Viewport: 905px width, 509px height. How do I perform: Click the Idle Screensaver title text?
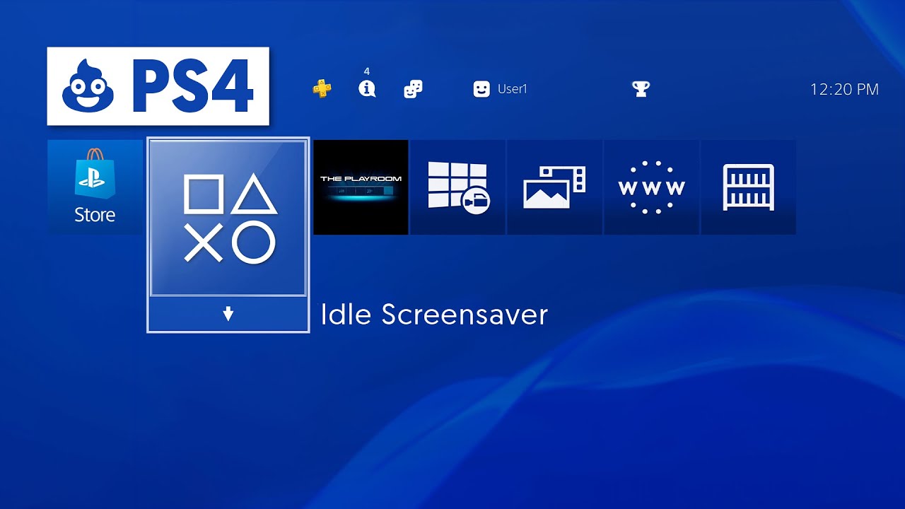coord(434,315)
